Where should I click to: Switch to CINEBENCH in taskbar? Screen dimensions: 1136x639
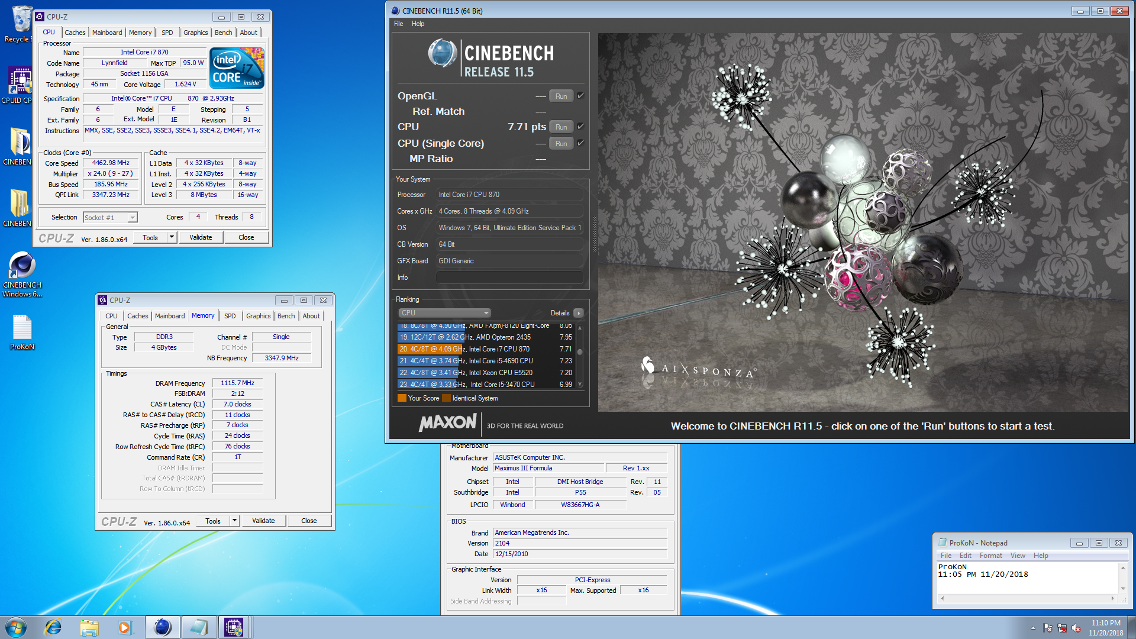click(162, 627)
